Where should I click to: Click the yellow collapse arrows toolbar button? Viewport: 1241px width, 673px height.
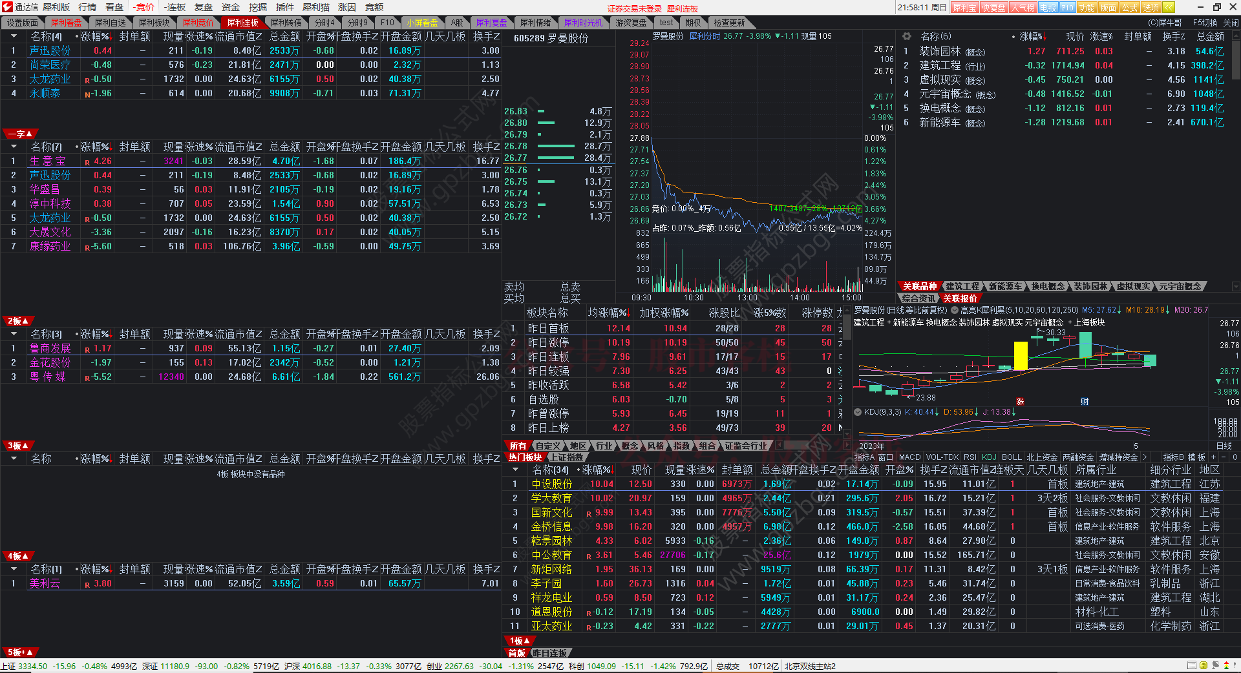(1169, 8)
